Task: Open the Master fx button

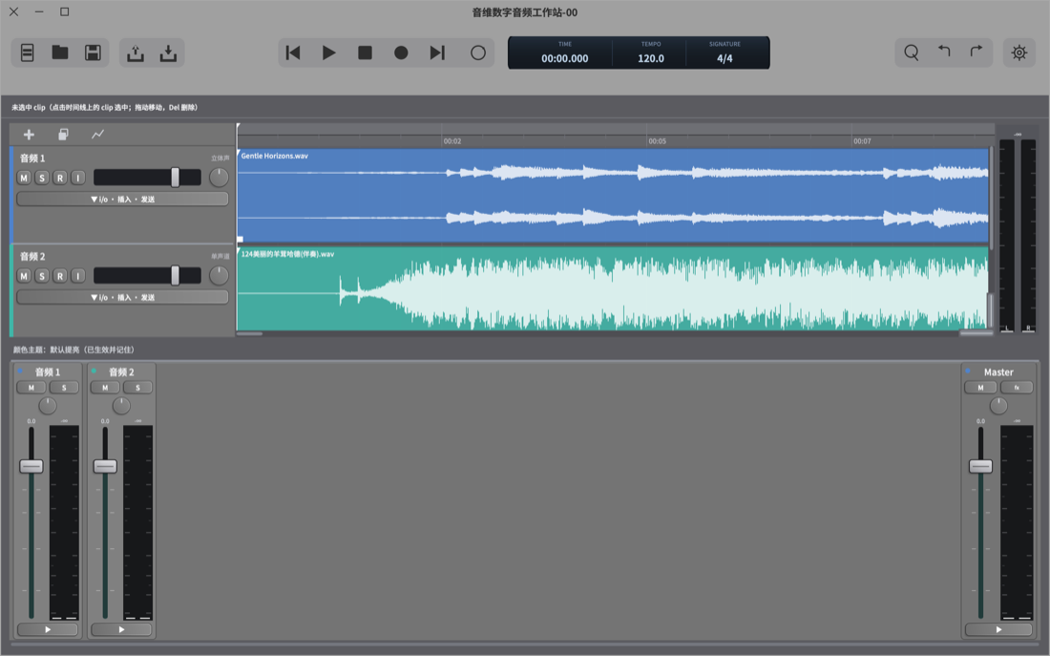Action: [1017, 388]
